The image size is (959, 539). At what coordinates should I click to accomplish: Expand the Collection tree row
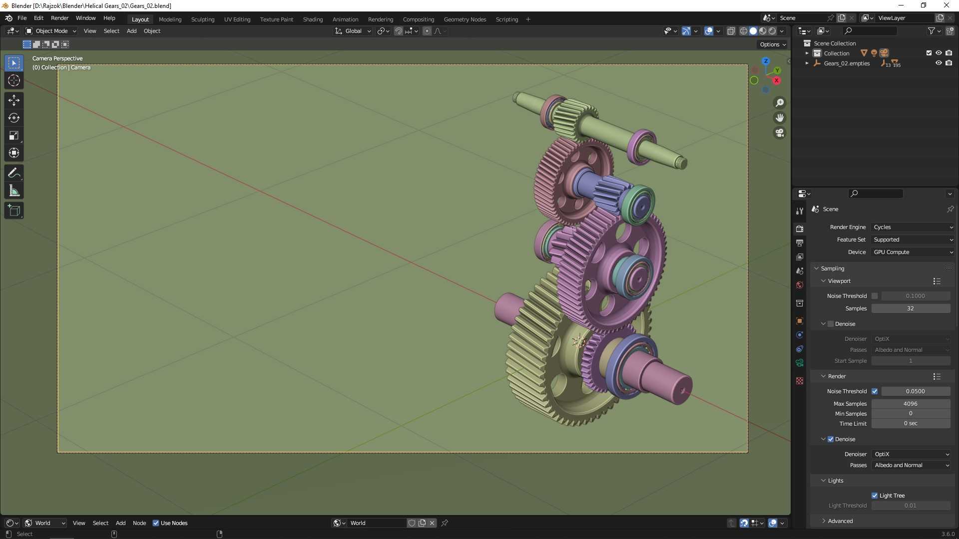(x=807, y=53)
